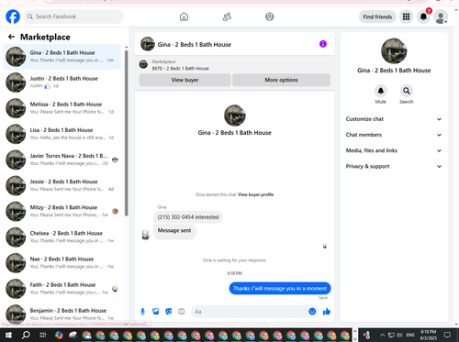The image size is (459, 342).
Task: Focus the Search Facebook field
Action: click(x=73, y=17)
